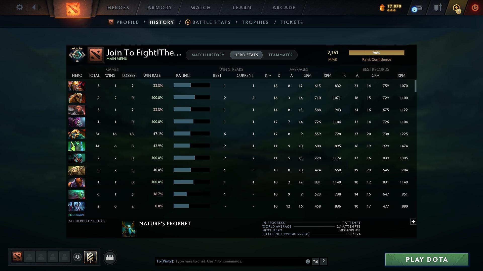Click the red power quit icon

point(475,8)
